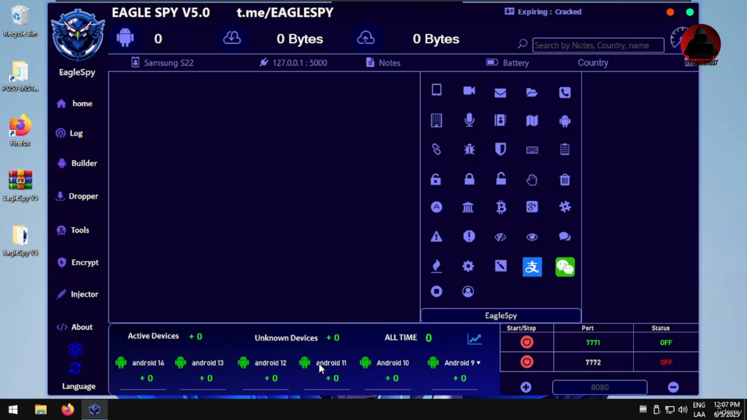
Task: Select the microphone icon in the grid
Action: [x=469, y=120]
